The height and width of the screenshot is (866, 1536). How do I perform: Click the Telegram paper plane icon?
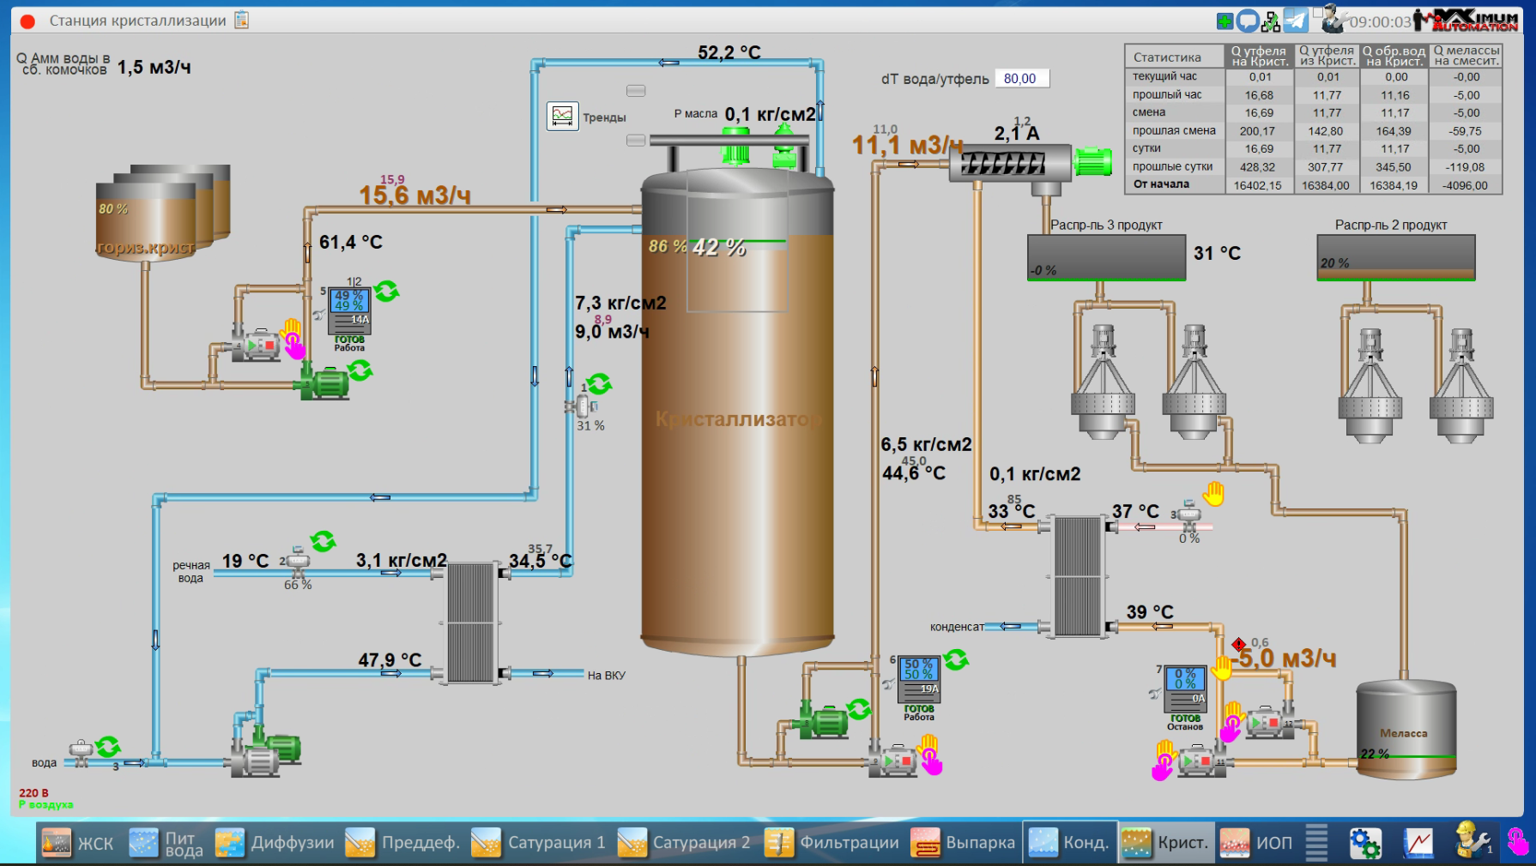pyautogui.click(x=1295, y=21)
